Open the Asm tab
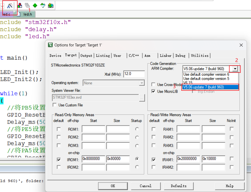The image size is (251, 192). pos(147,56)
